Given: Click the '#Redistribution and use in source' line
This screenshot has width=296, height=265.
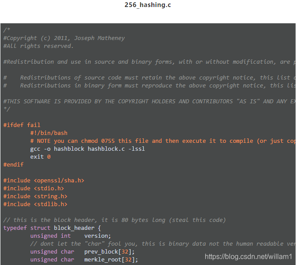Looking at the screenshot, I should click(x=150, y=62).
